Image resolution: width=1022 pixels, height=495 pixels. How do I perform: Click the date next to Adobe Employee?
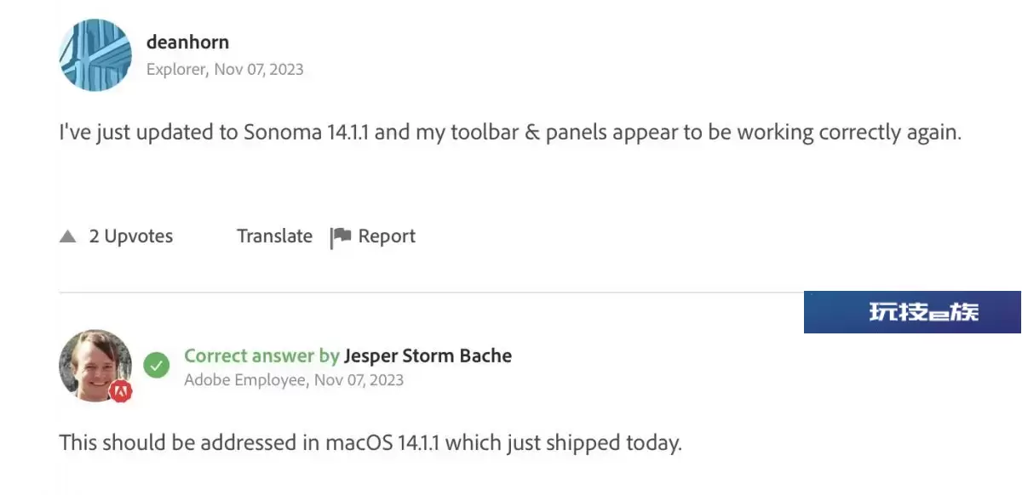click(359, 379)
